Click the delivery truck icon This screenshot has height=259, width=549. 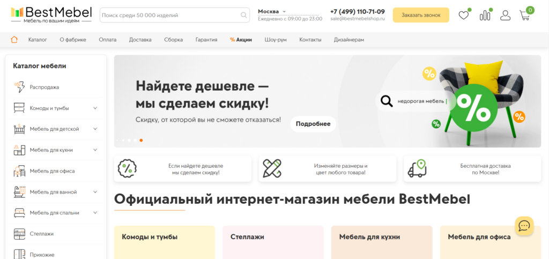[x=417, y=168]
